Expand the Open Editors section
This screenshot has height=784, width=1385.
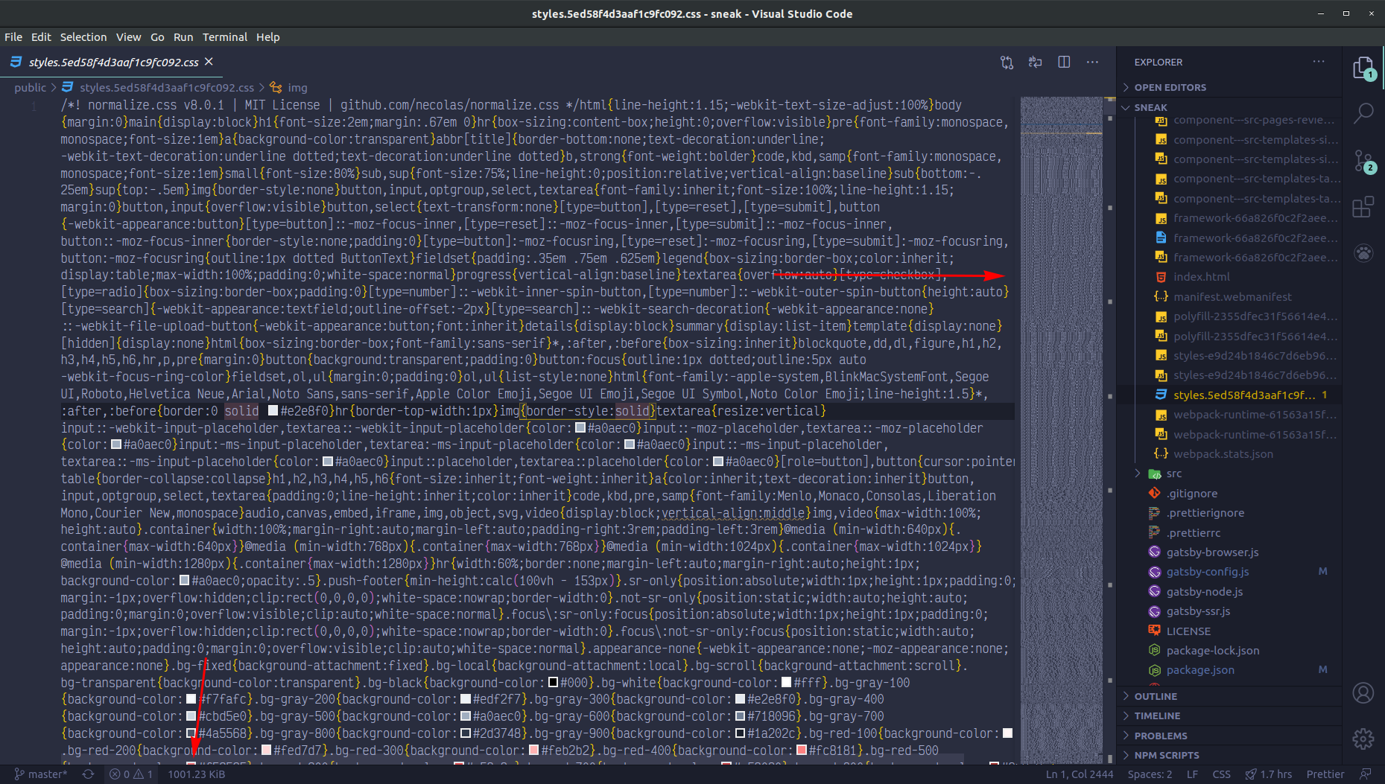[x=1170, y=87]
